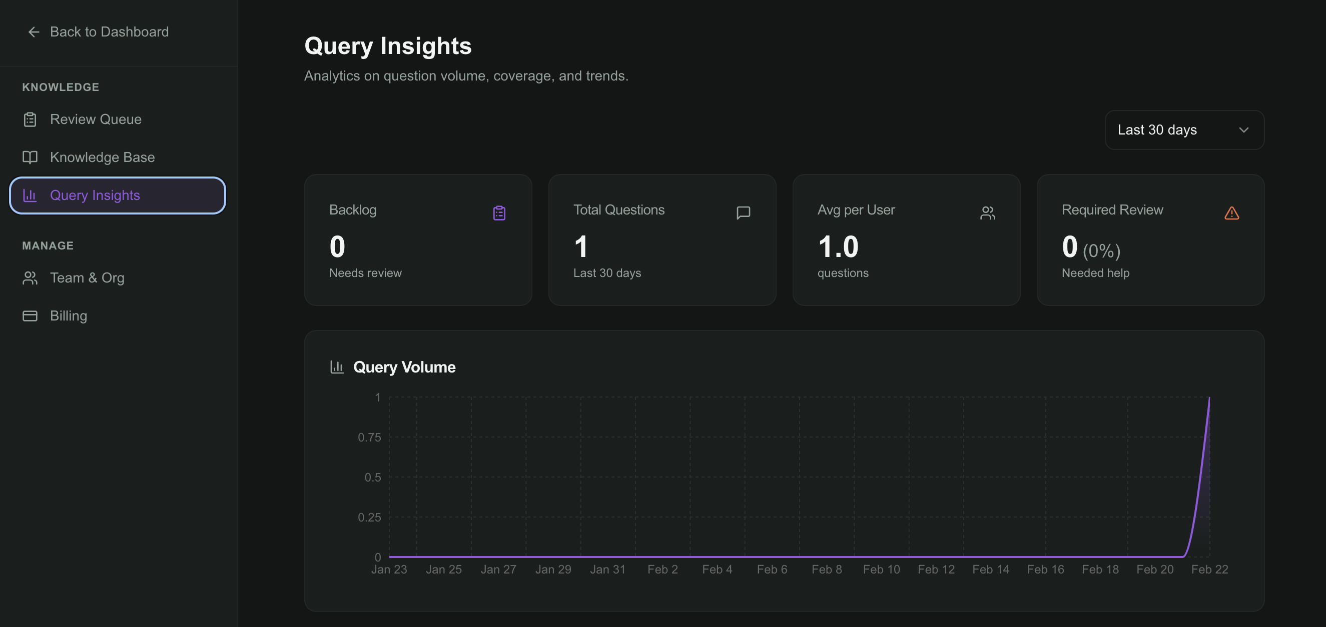Click the Team & Org people icon

[x=30, y=278]
